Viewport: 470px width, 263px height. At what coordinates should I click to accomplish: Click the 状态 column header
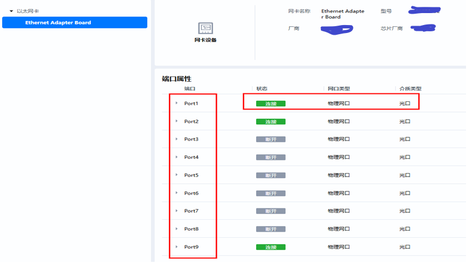click(262, 89)
